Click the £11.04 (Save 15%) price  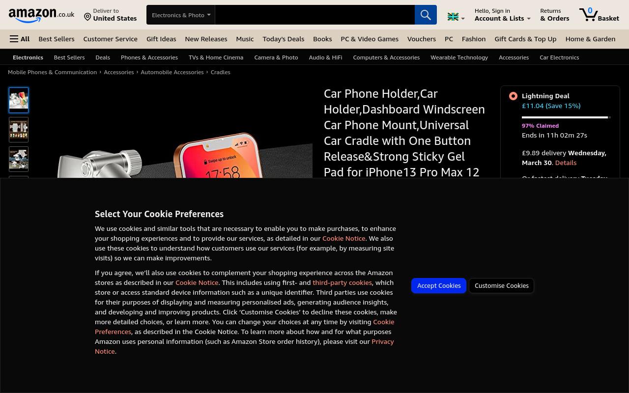(x=551, y=106)
